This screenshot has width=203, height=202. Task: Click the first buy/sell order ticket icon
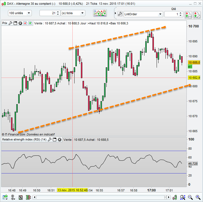(x=188, y=15)
